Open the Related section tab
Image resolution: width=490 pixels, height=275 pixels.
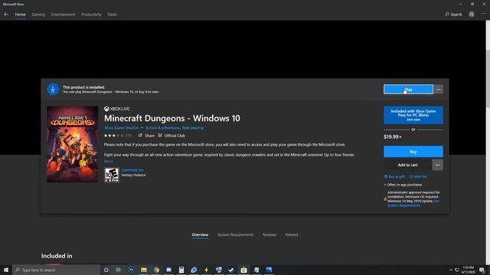tap(292, 235)
